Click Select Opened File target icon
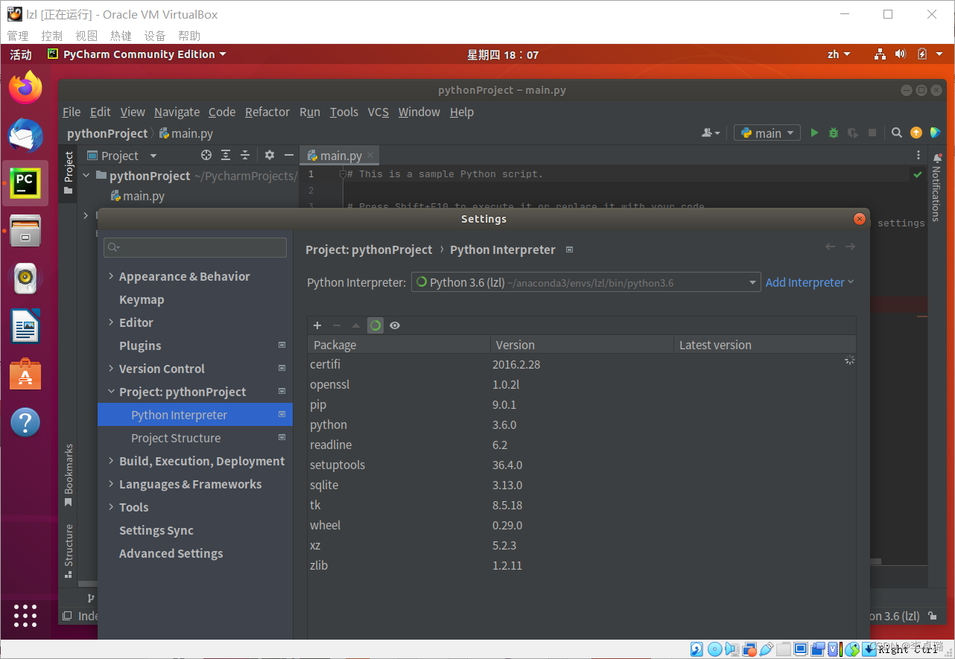The height and width of the screenshot is (659, 955). (x=206, y=155)
